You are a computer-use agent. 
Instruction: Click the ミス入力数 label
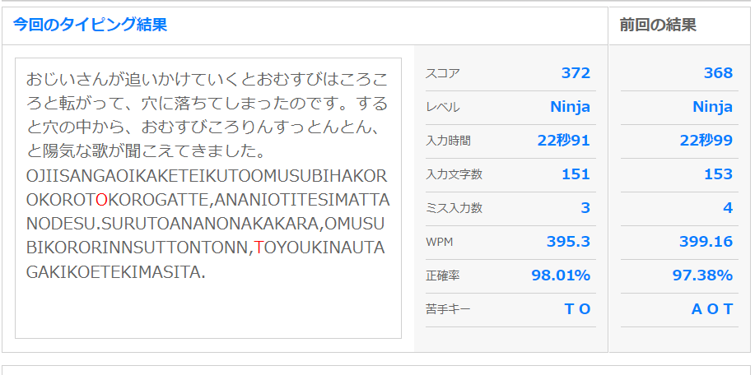click(x=454, y=208)
